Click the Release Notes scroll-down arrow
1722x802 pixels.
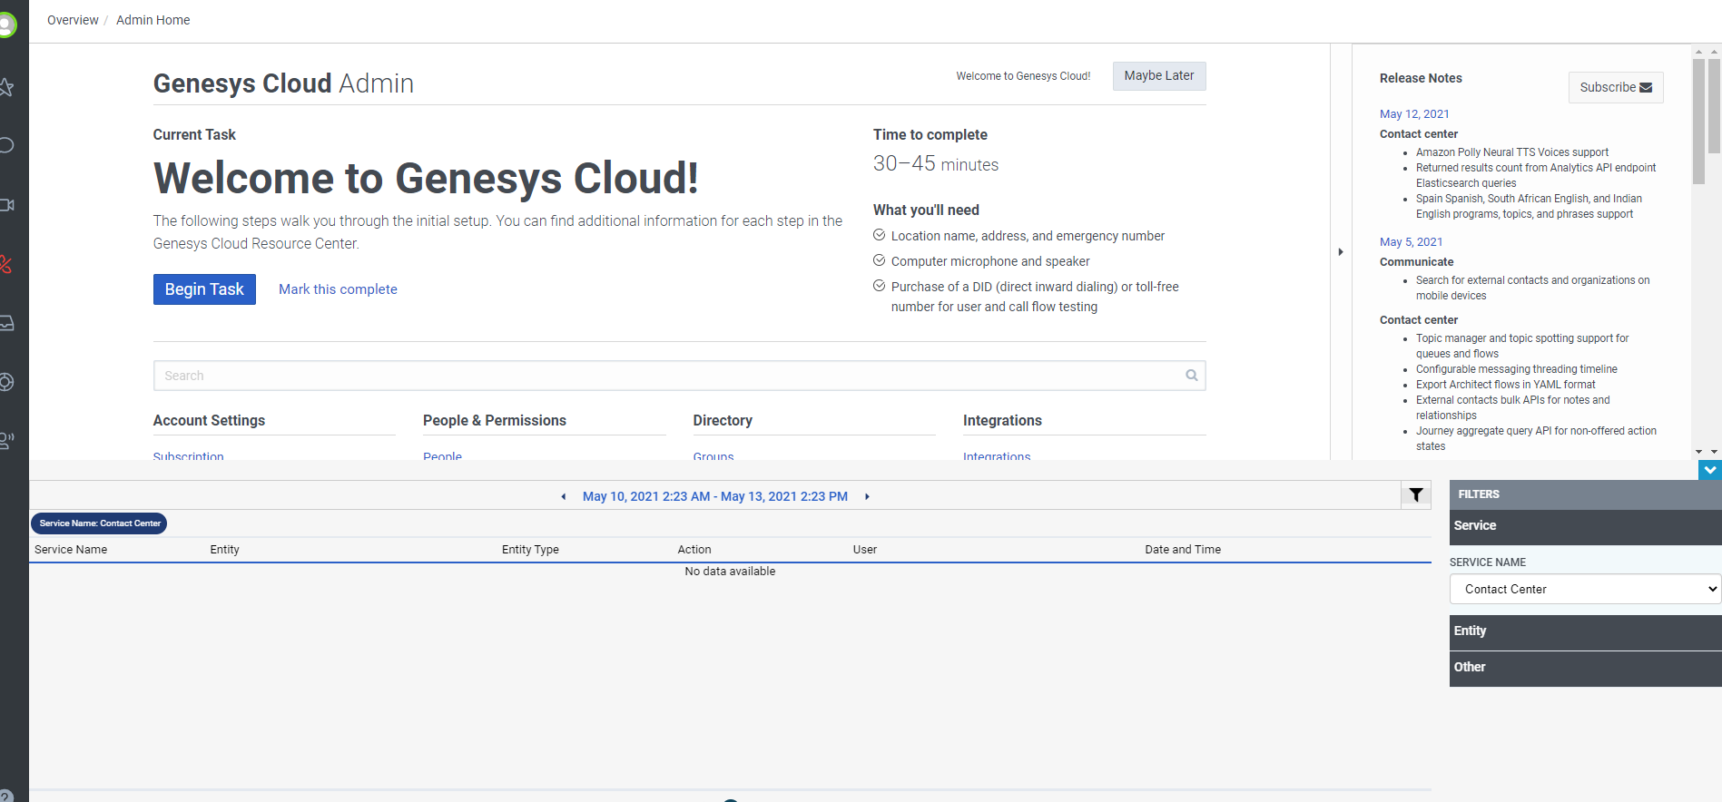pyautogui.click(x=1698, y=452)
